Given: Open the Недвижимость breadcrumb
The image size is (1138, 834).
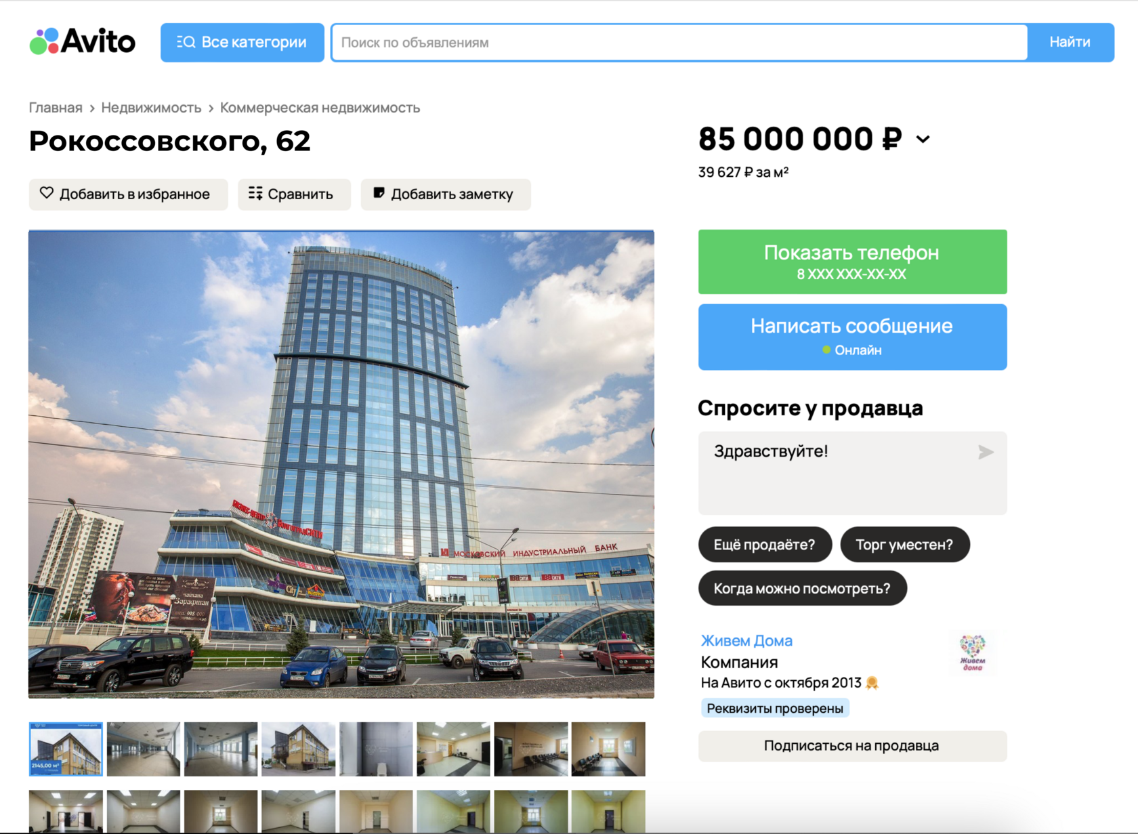Looking at the screenshot, I should pyautogui.click(x=151, y=108).
